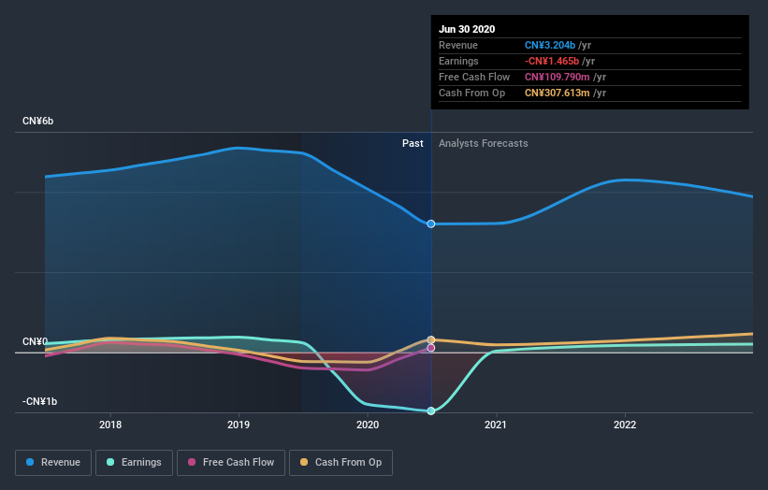Click the Earnings row label in tooltip

point(458,61)
